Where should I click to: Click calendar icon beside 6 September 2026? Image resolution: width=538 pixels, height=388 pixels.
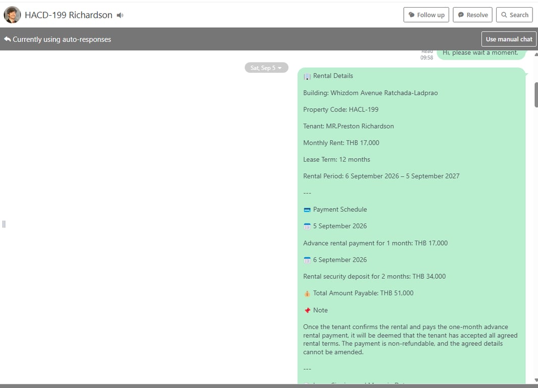(x=307, y=260)
